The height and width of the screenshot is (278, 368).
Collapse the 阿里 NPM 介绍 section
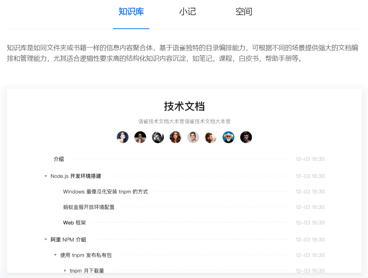point(45,239)
